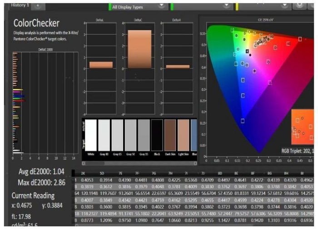This screenshot has width=318, height=229.
Task: Click the cell value 81.8331
Action: click(x=242, y=193)
